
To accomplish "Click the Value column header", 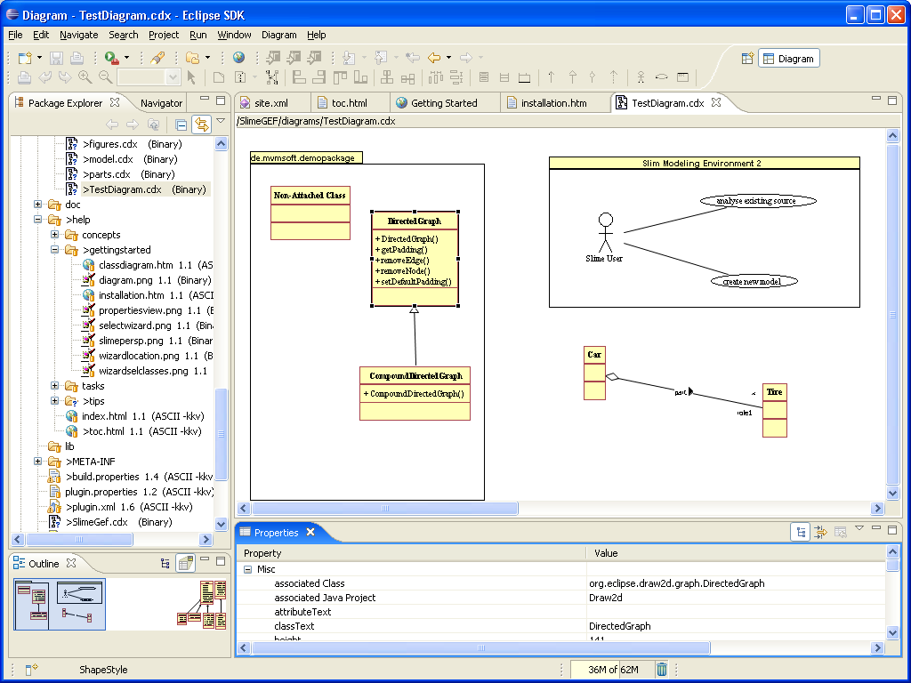I will [735, 553].
